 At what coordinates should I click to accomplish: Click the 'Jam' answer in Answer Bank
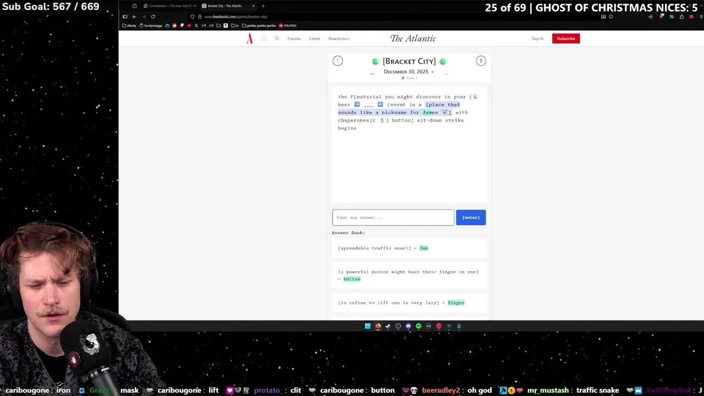(424, 248)
